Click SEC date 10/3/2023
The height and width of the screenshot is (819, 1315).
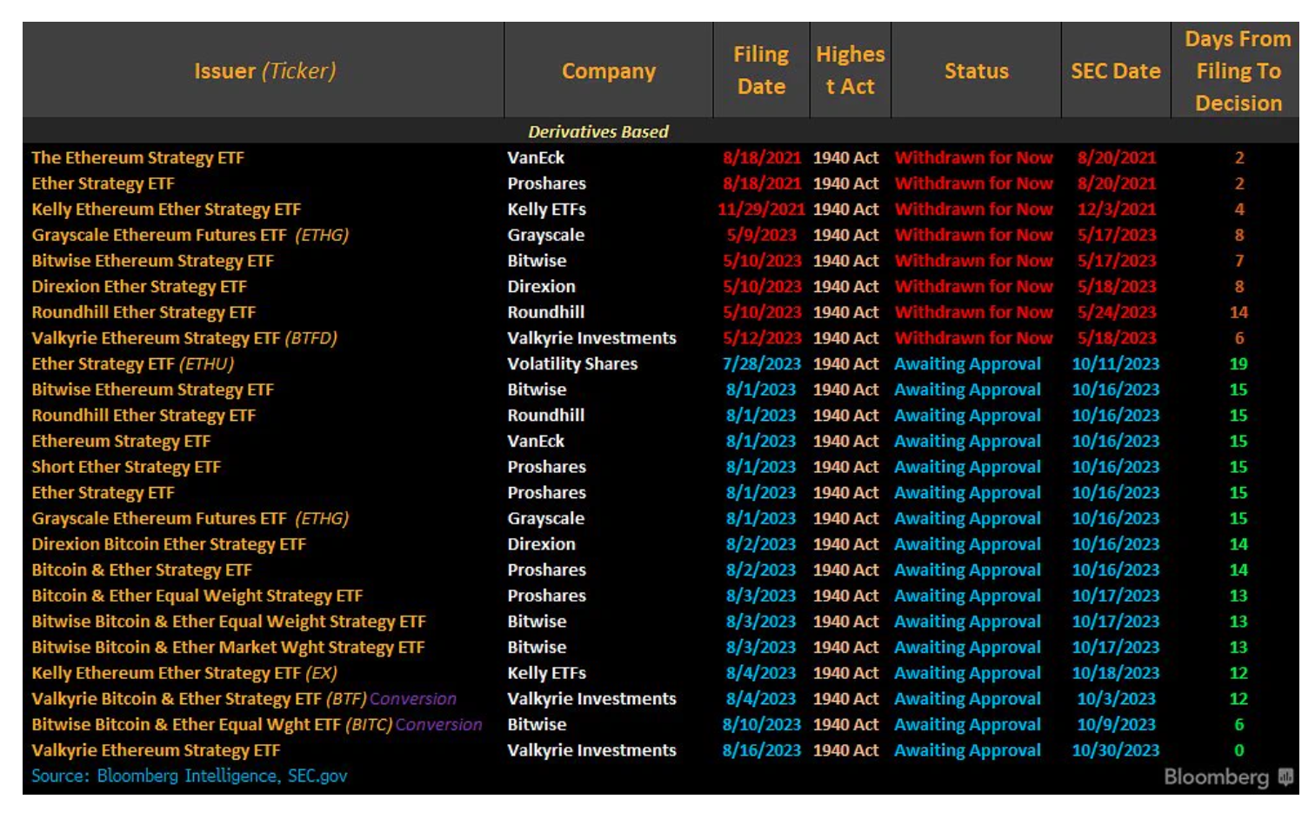click(1116, 699)
